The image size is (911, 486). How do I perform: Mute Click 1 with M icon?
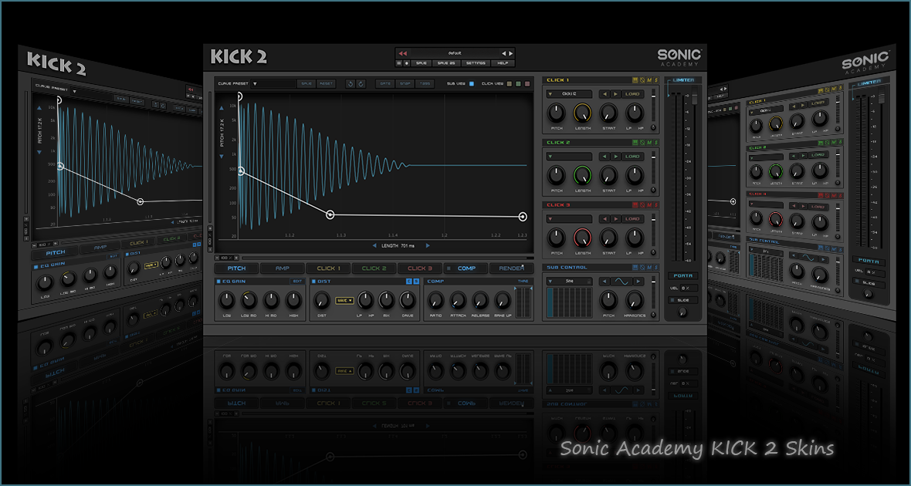tap(649, 80)
